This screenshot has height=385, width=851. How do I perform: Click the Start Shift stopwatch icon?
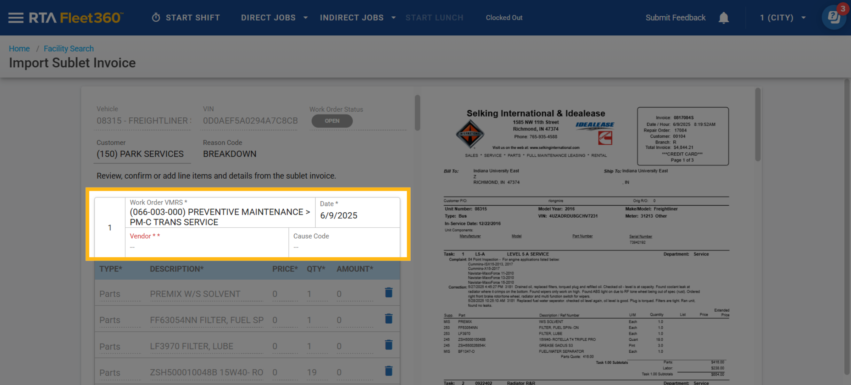[x=156, y=18]
